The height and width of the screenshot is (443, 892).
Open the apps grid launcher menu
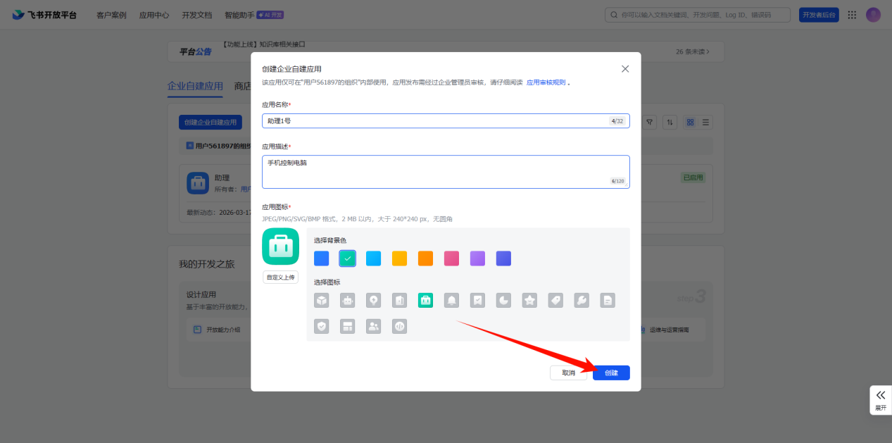tap(852, 15)
